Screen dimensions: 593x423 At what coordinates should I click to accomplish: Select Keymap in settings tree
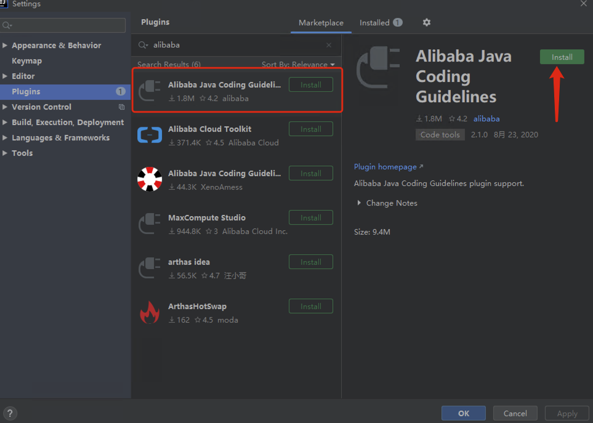(27, 61)
